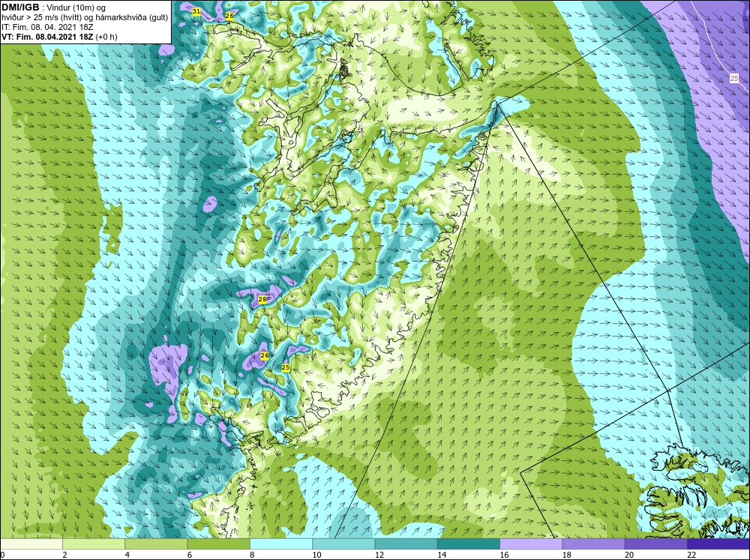
Task: Pick the green 6–8 m/s scale swatch
Action: [218, 544]
